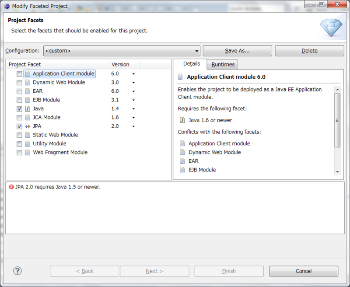Select the Dynamic Web Module facet icon in the list

click(x=28, y=82)
